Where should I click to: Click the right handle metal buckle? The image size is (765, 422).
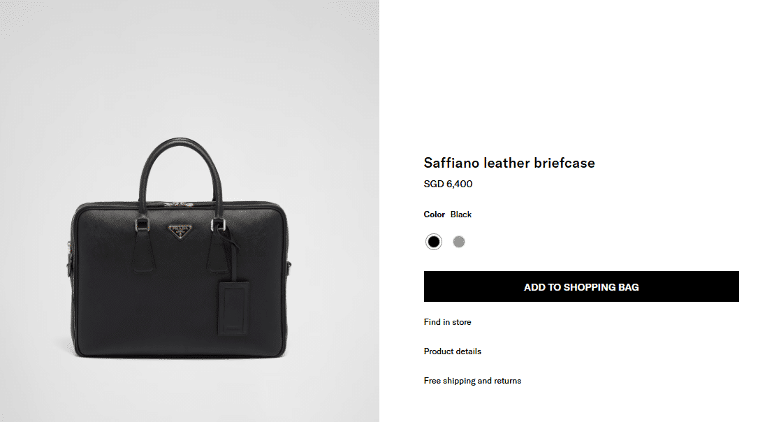218,224
